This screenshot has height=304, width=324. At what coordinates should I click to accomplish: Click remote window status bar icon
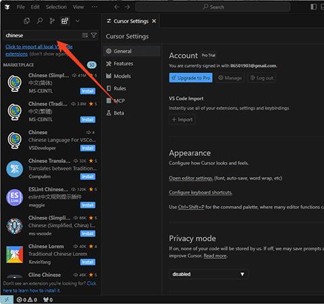coord(7,299)
